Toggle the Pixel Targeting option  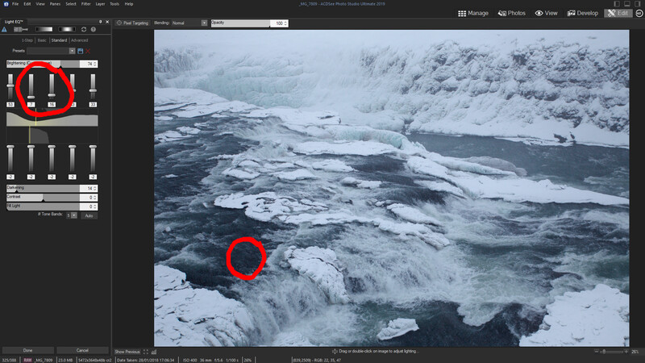coord(132,23)
